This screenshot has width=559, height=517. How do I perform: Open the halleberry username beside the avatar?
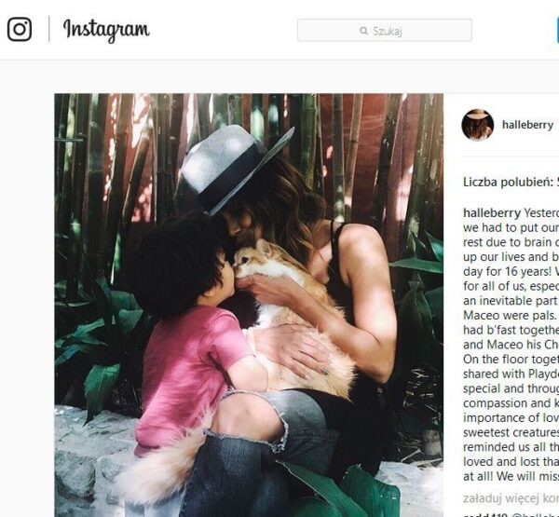[527, 125]
